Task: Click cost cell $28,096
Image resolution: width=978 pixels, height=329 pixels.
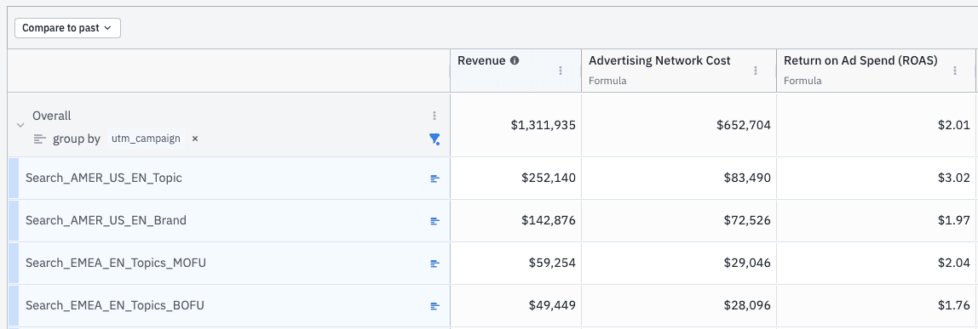Action: 747,305
